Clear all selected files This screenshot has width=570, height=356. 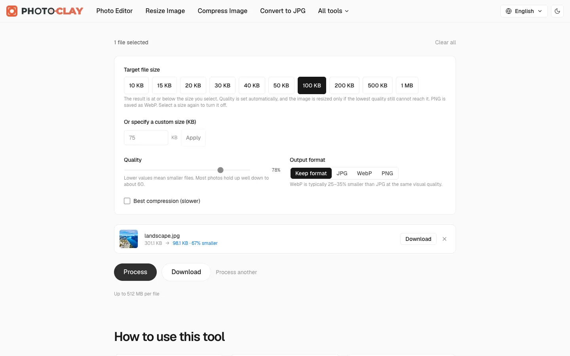coord(445,42)
